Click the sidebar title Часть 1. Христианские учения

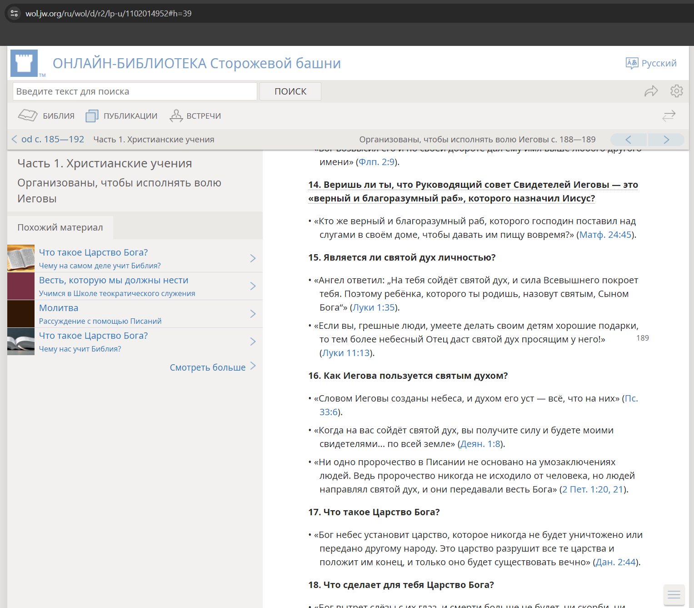coord(105,163)
